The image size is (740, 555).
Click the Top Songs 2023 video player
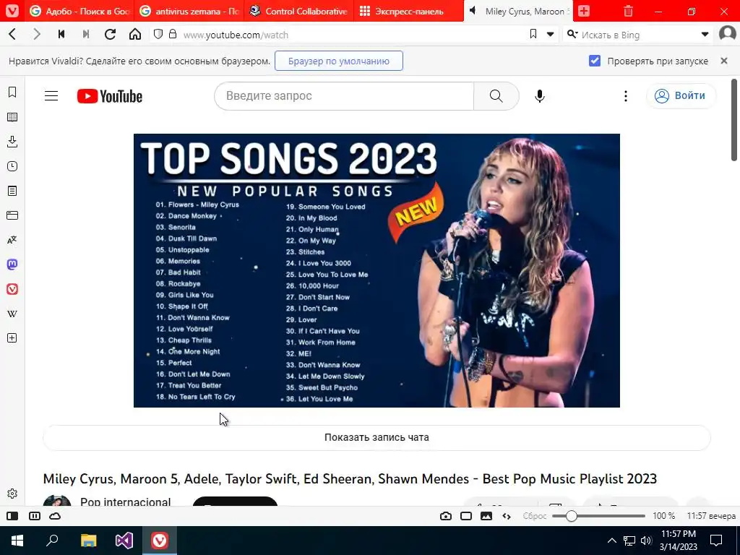tap(377, 270)
